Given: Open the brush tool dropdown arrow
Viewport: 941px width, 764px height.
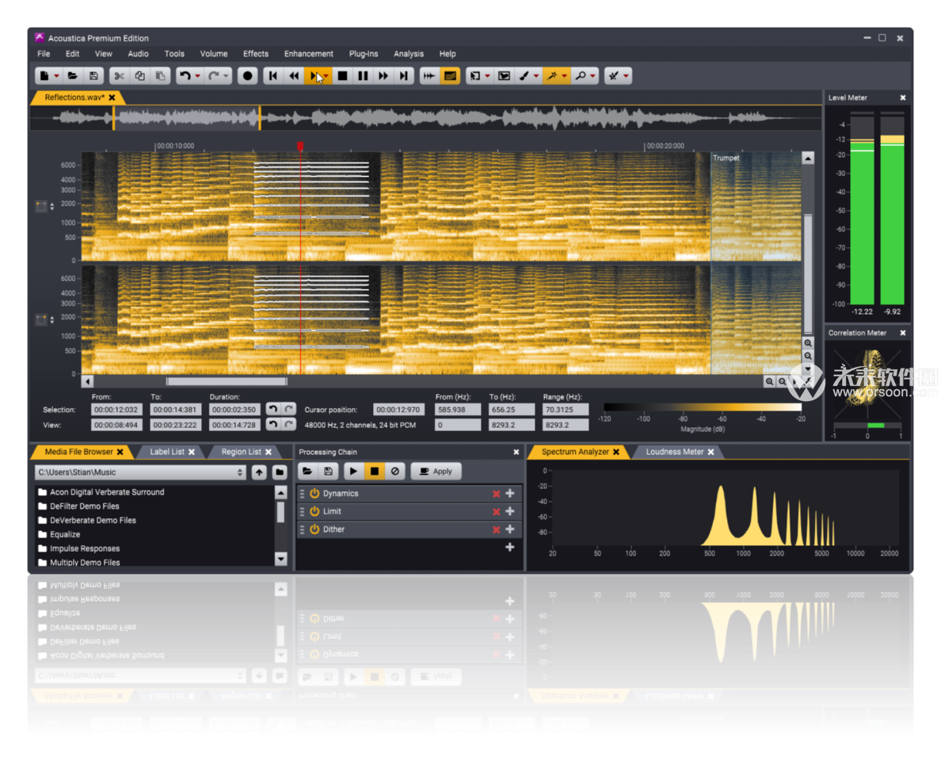Looking at the screenshot, I should (536, 76).
